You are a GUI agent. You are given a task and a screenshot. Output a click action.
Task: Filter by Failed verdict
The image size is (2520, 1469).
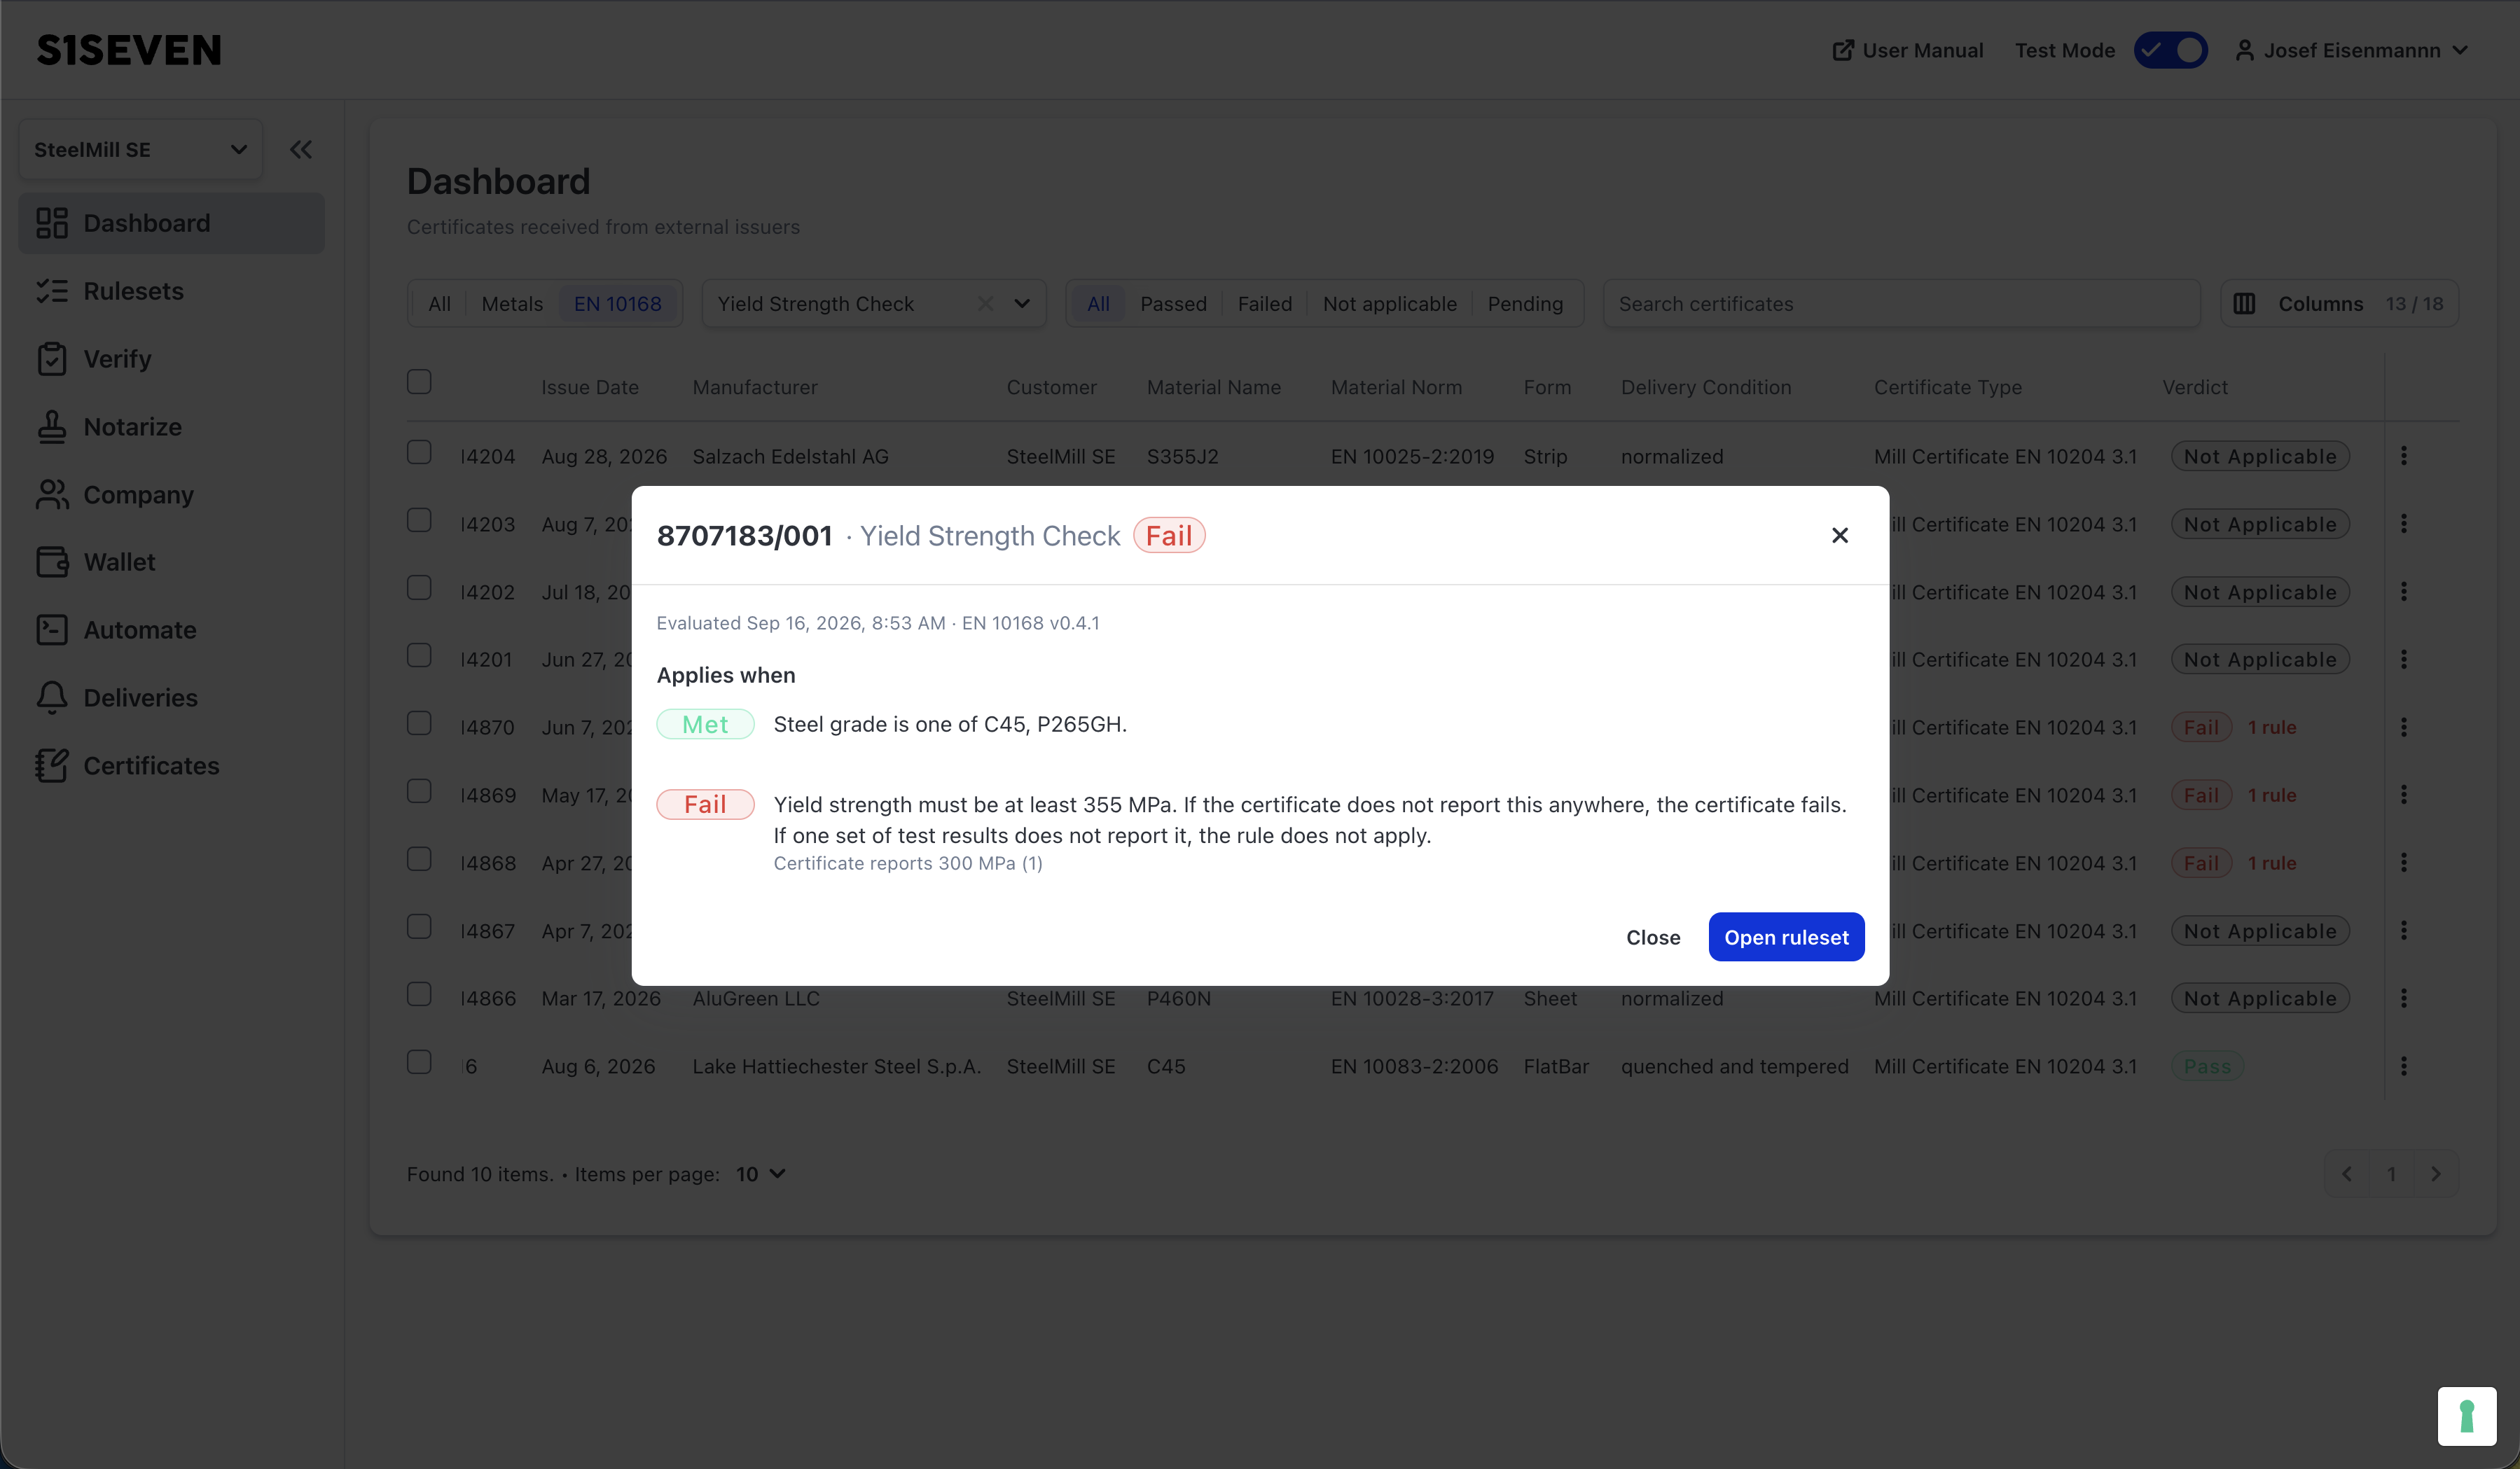click(x=1265, y=304)
